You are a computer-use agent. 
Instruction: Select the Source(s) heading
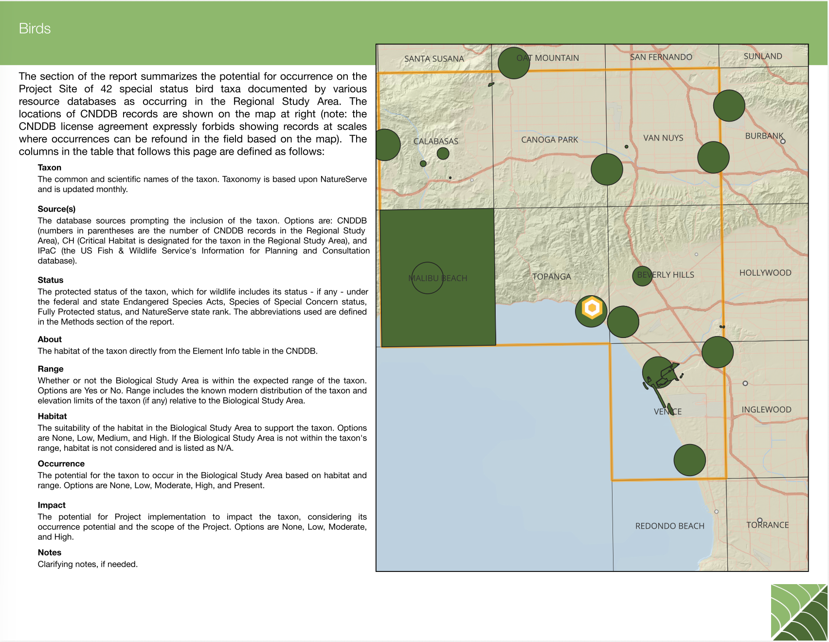pyautogui.click(x=56, y=209)
